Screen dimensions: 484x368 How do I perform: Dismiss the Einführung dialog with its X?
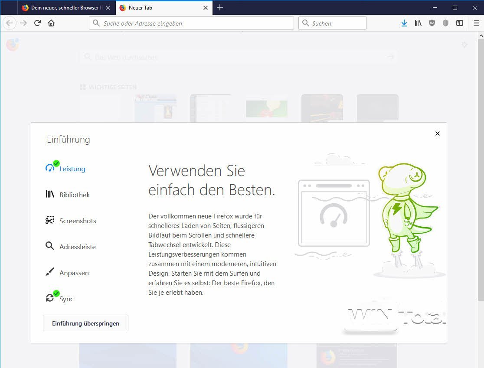(x=437, y=134)
